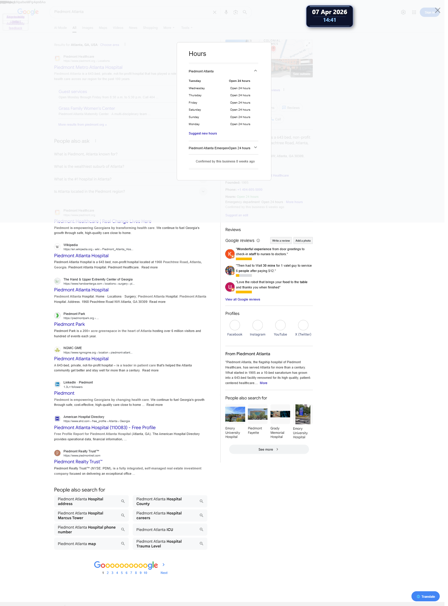Image resolution: width=448 pixels, height=606 pixels.
Task: Click American Hospital Directory favicon
Action: (x=57, y=419)
